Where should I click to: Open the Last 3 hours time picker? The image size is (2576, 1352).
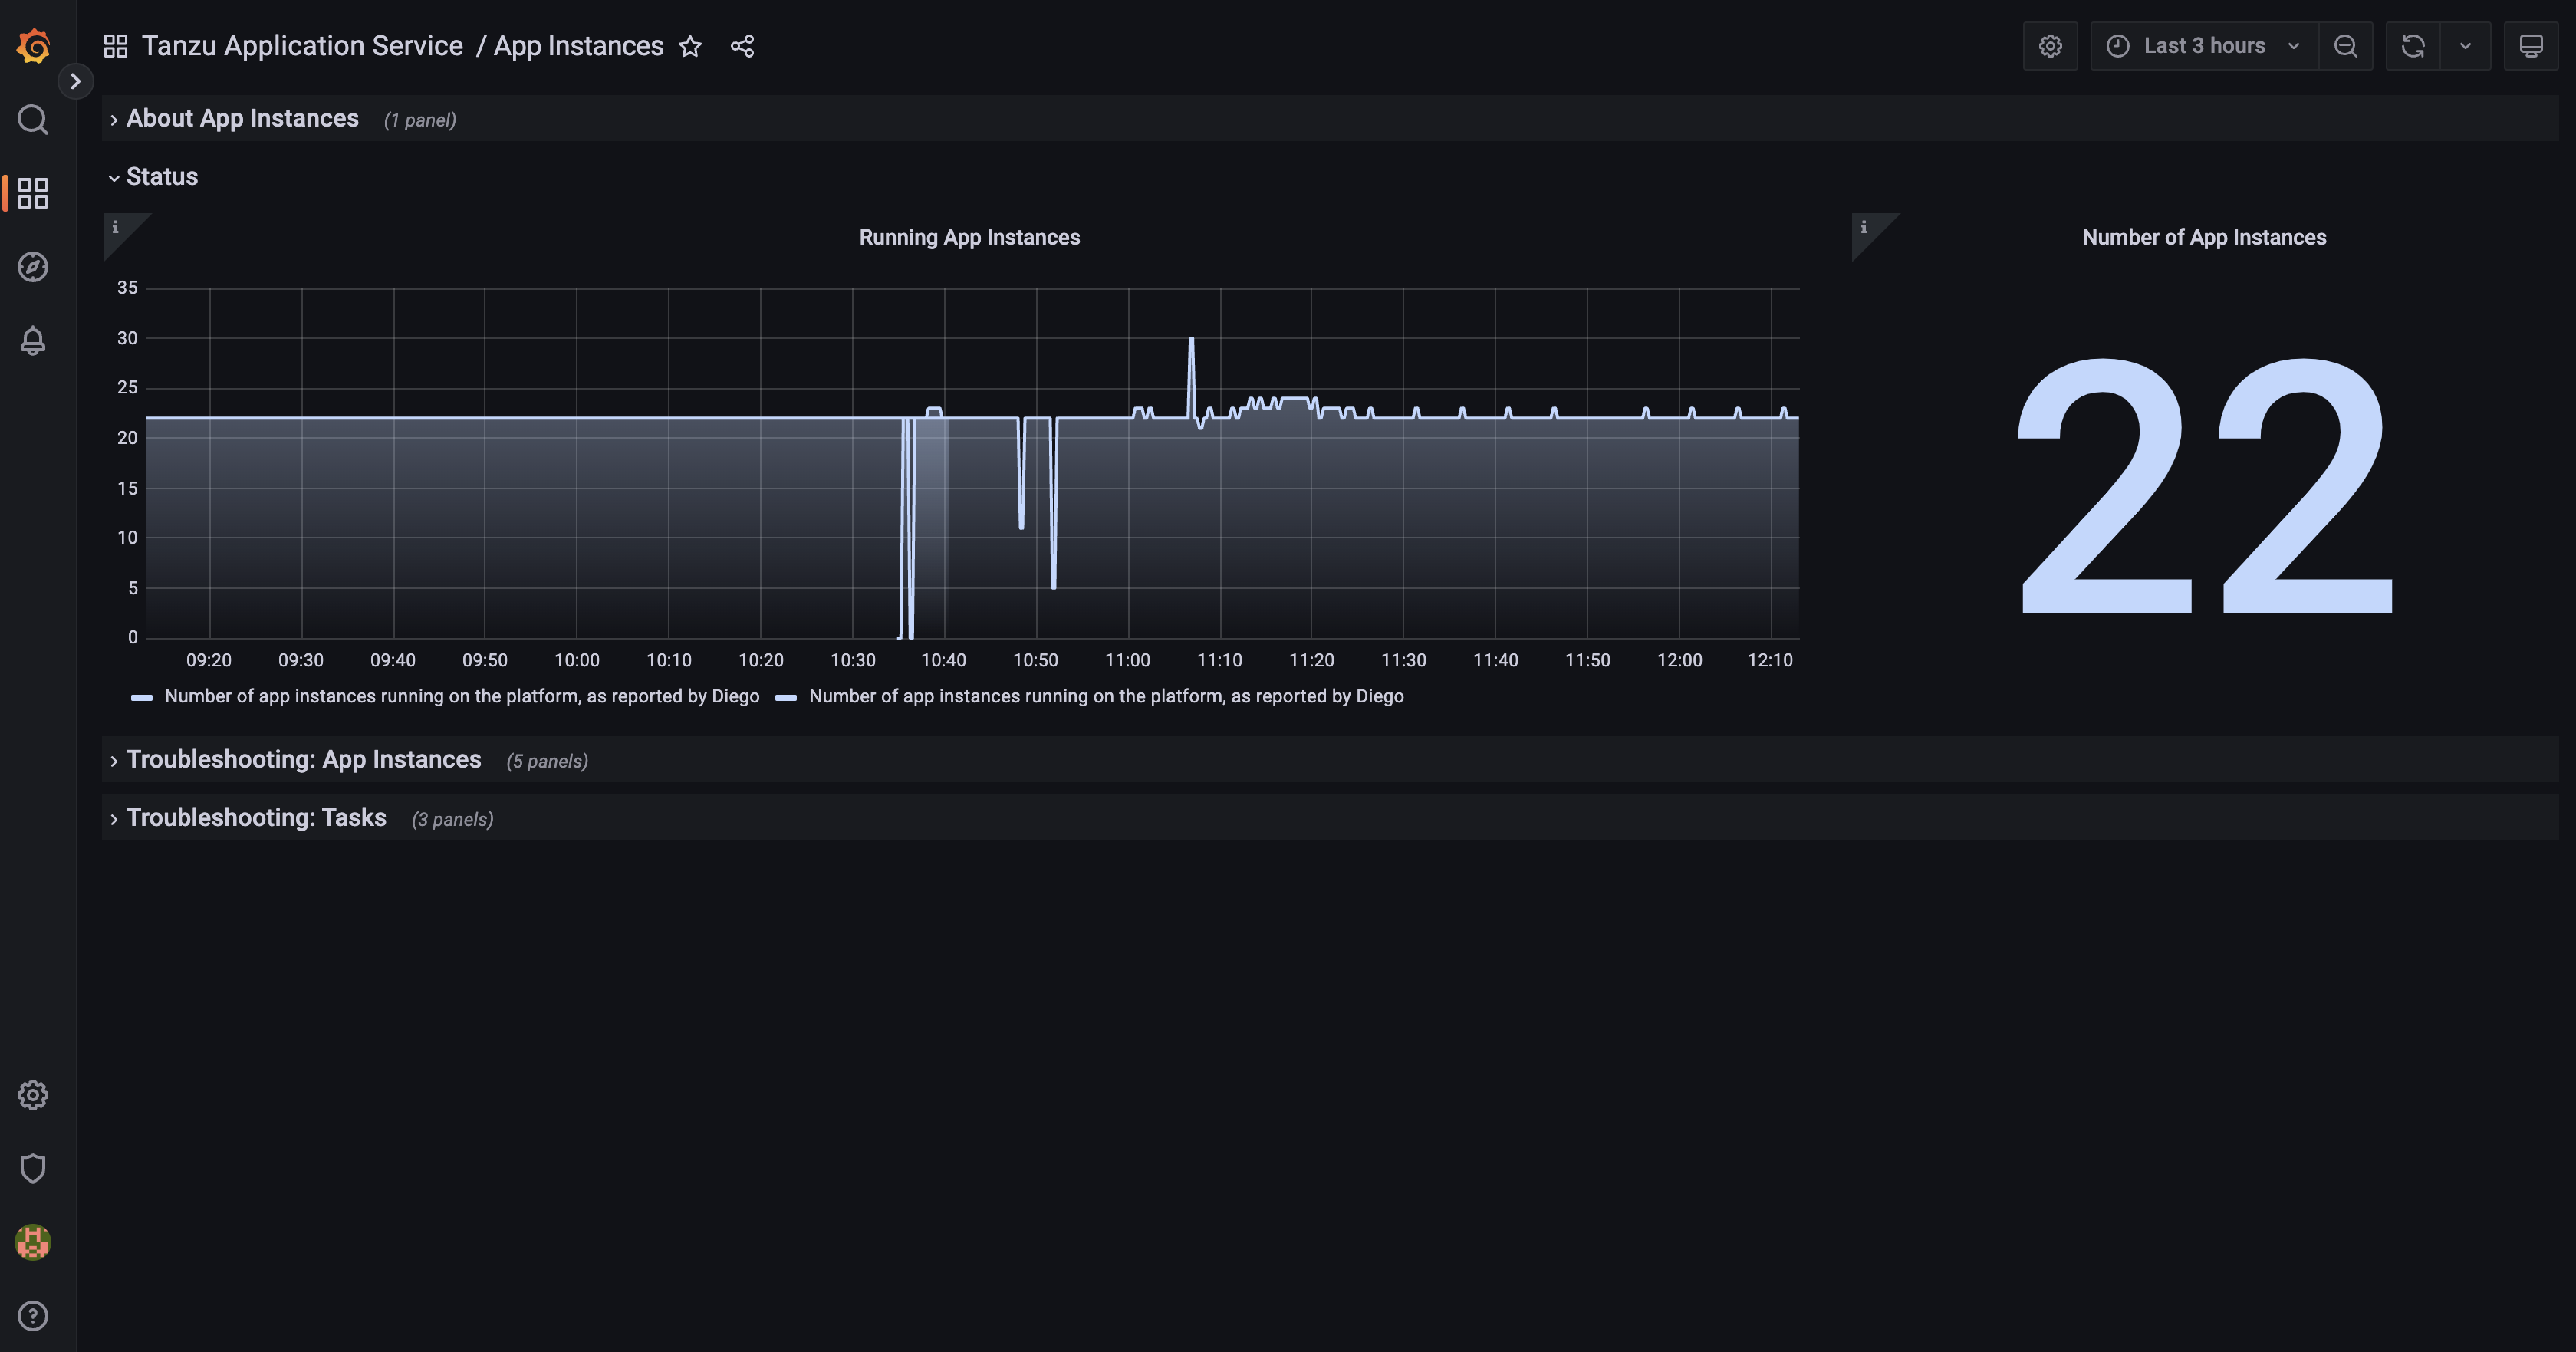coord(2203,46)
